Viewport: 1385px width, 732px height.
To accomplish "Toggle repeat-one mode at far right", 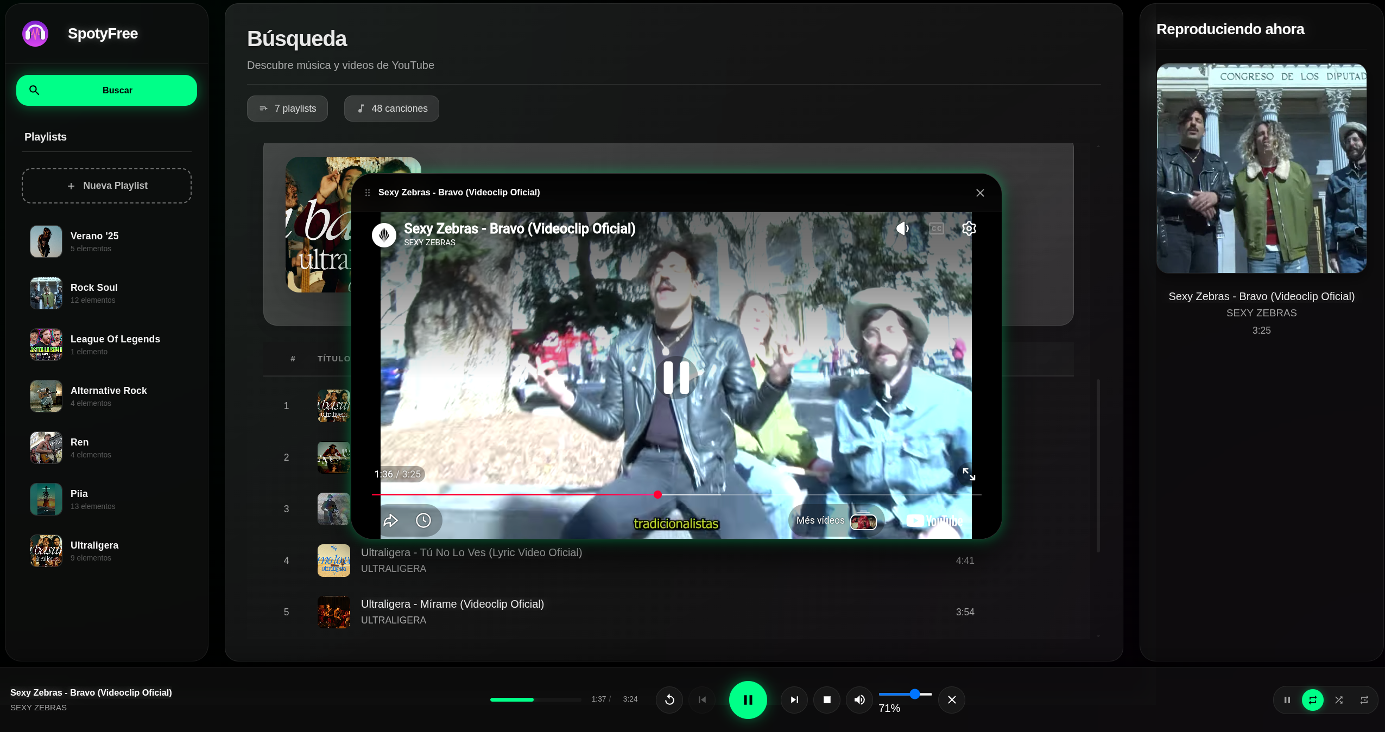I will tap(1364, 700).
